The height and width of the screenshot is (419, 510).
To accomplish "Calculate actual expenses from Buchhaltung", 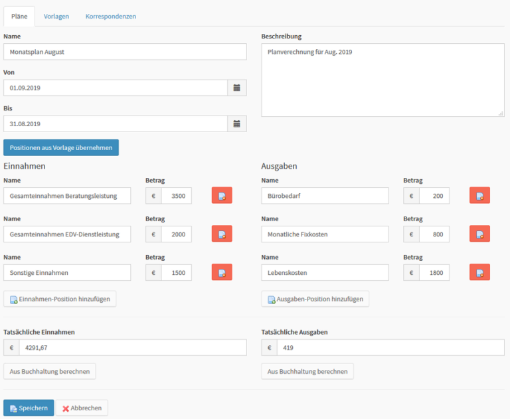I will tap(307, 371).
